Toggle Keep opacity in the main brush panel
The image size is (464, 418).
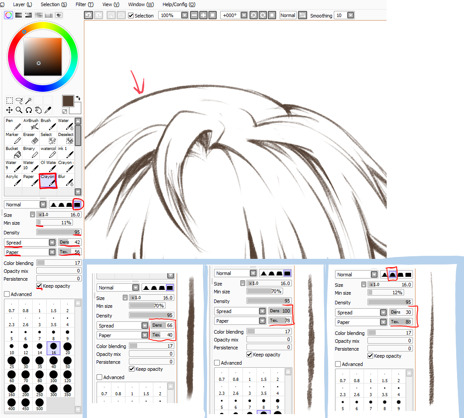click(x=39, y=286)
